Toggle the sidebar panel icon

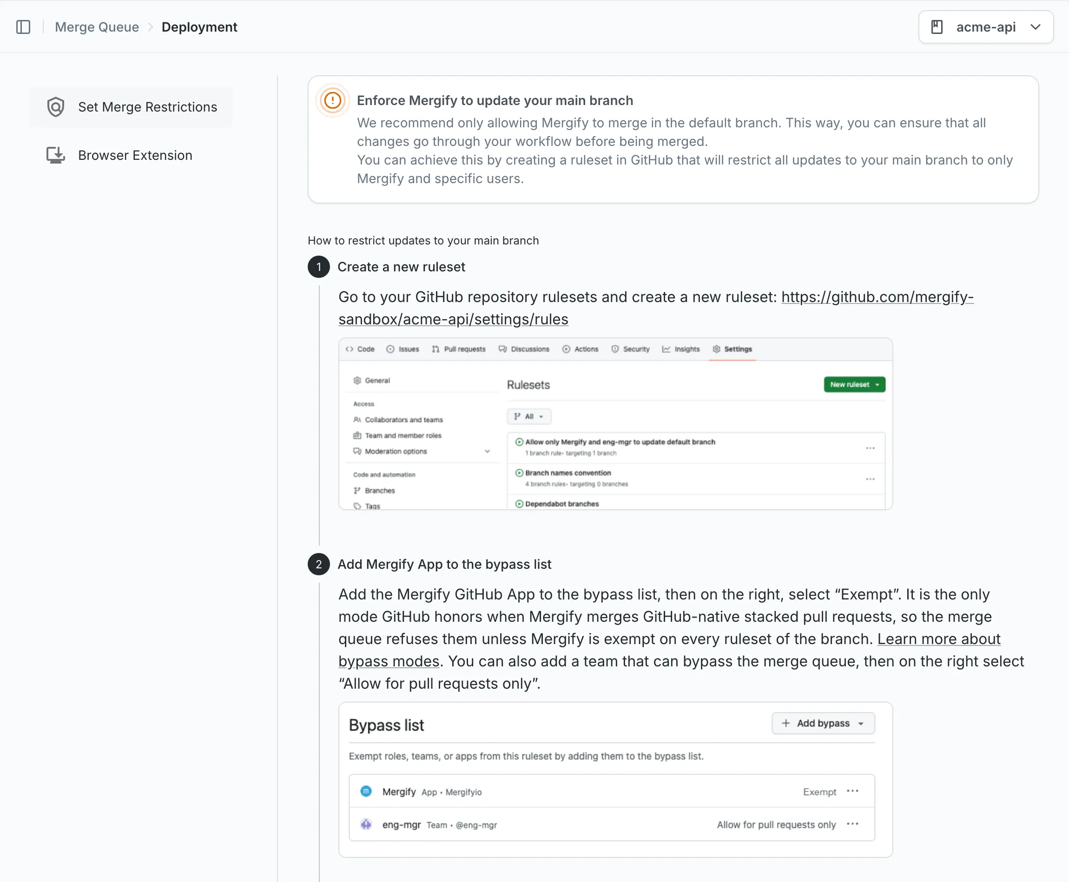[23, 27]
